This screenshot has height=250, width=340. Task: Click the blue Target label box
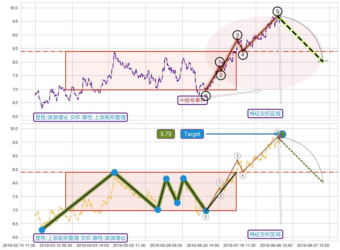pos(192,134)
